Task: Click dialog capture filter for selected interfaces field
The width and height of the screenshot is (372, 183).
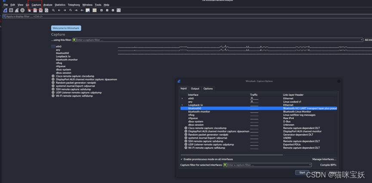Action: [267, 165]
